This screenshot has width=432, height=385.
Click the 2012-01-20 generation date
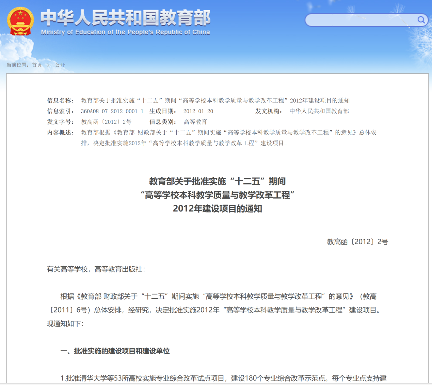(198, 111)
